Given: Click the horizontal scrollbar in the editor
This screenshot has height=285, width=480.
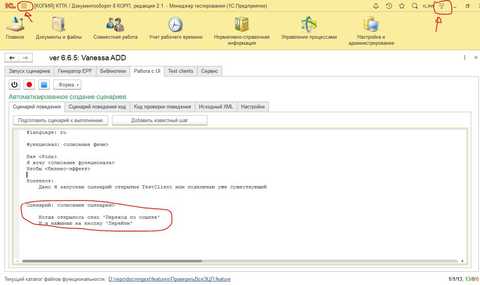Looking at the screenshot, I should coord(112,261).
